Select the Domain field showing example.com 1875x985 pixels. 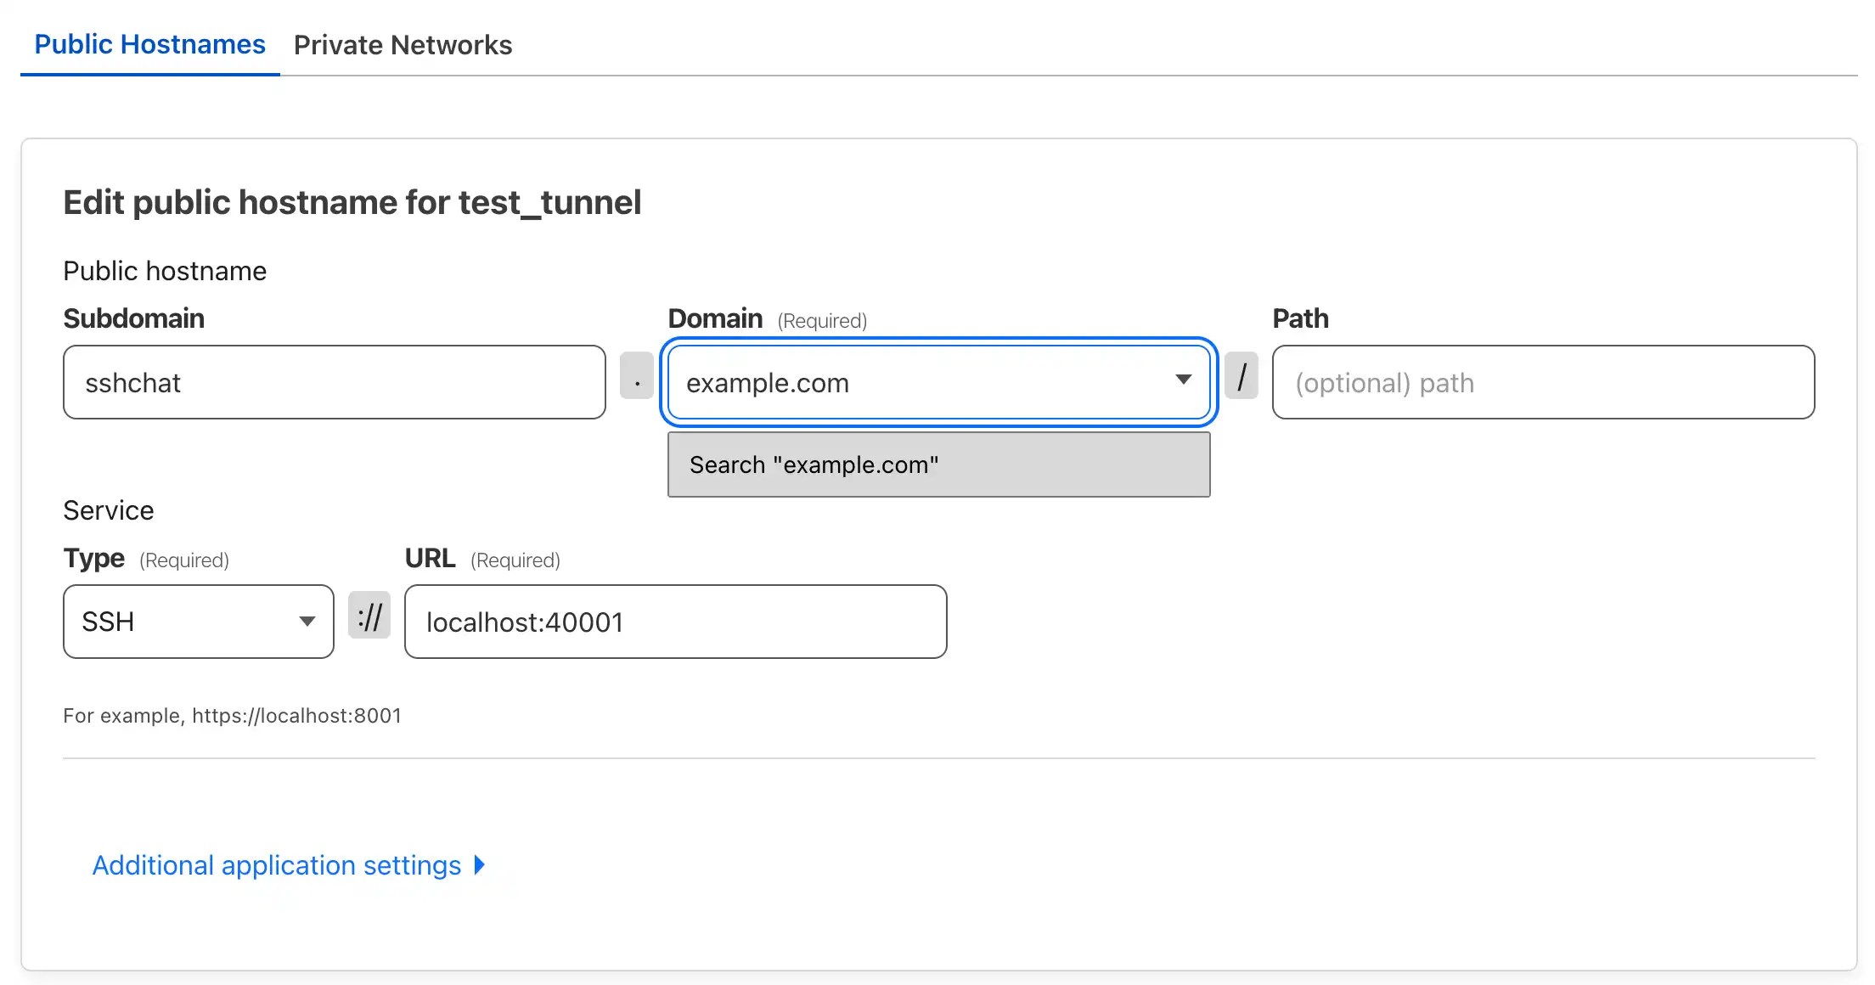892,382
